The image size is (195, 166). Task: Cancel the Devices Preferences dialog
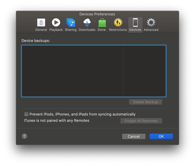[134, 137]
